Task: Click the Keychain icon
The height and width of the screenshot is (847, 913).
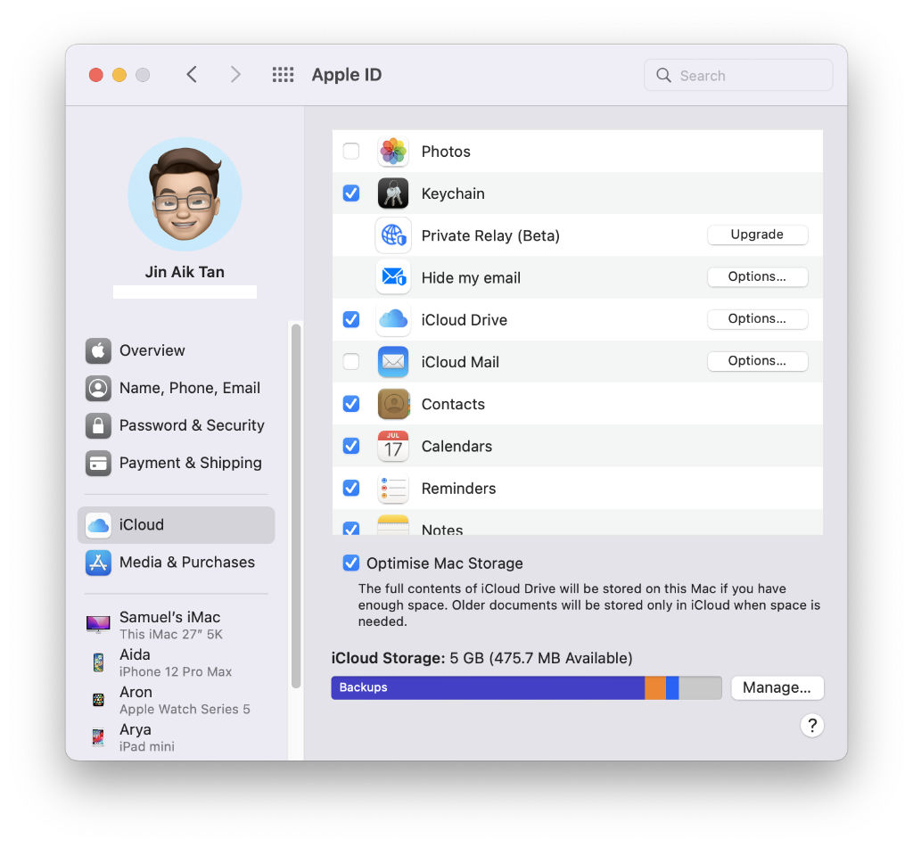Action: click(x=393, y=193)
